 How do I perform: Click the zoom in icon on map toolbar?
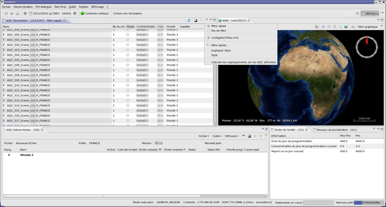point(323,27)
